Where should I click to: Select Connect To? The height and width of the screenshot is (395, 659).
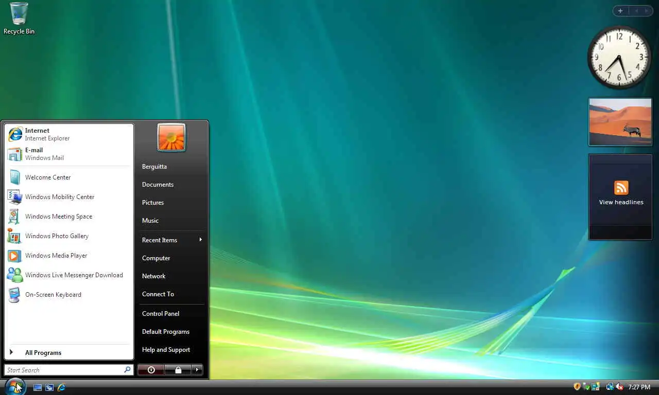pos(172,294)
